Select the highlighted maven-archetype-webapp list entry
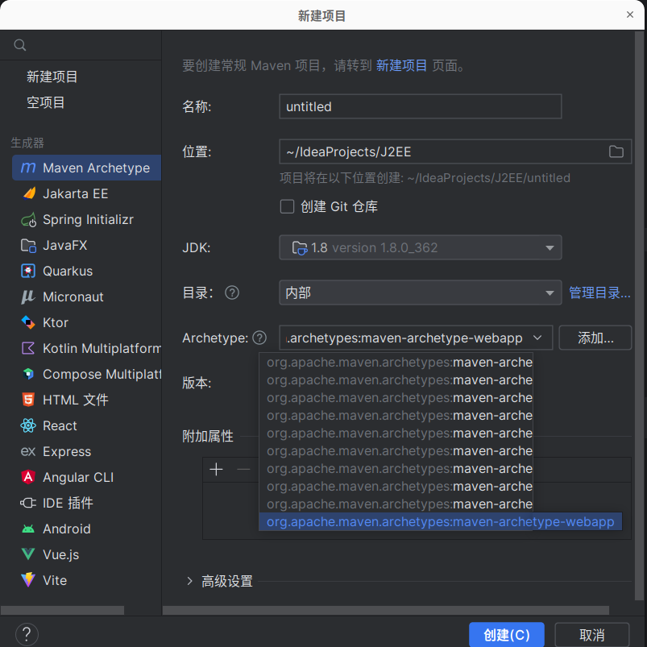Viewport: 647px width, 647px height. pos(440,521)
